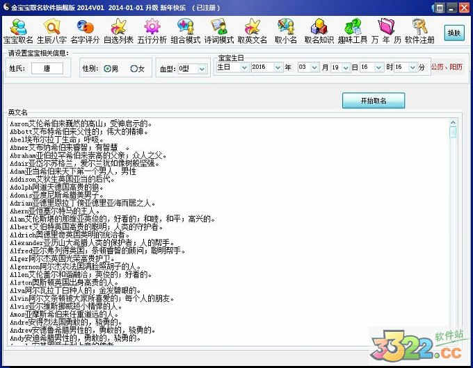
Task: Open 血型 blood type dropdown
Action: click(x=202, y=69)
